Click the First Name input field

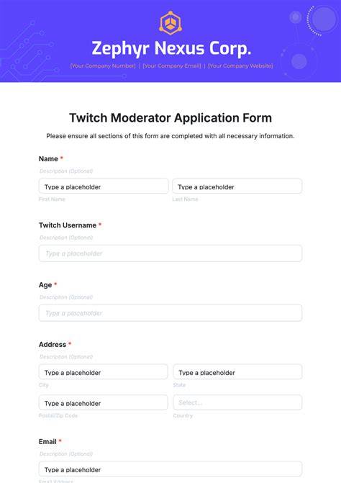(104, 186)
